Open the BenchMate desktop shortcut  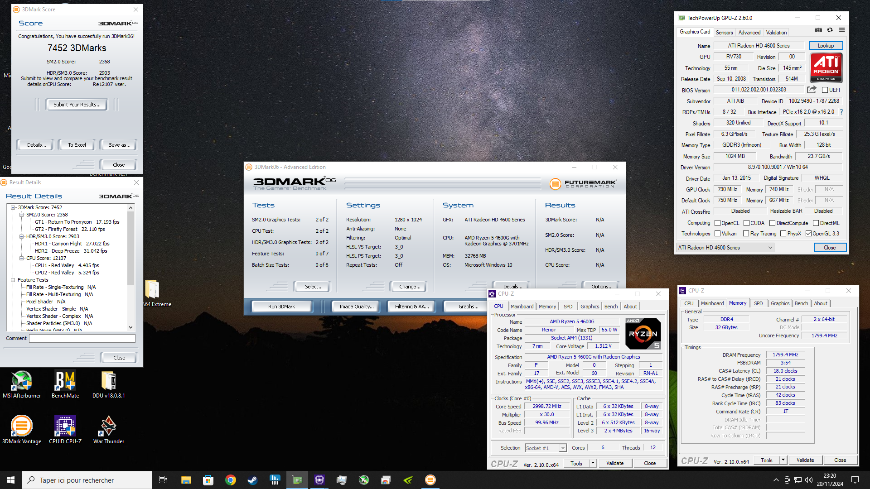coord(65,385)
